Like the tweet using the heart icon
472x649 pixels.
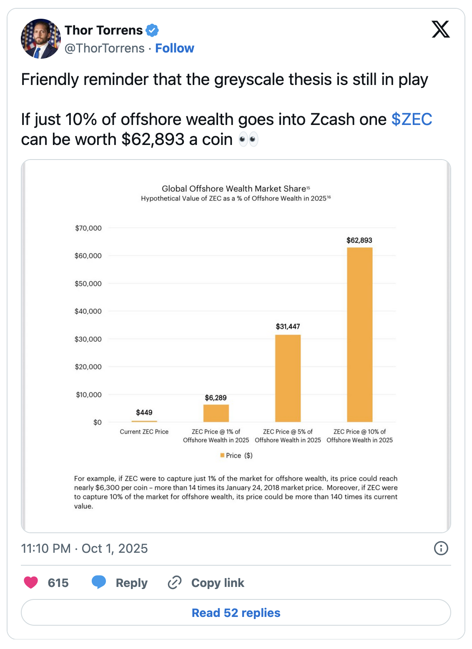point(31,582)
